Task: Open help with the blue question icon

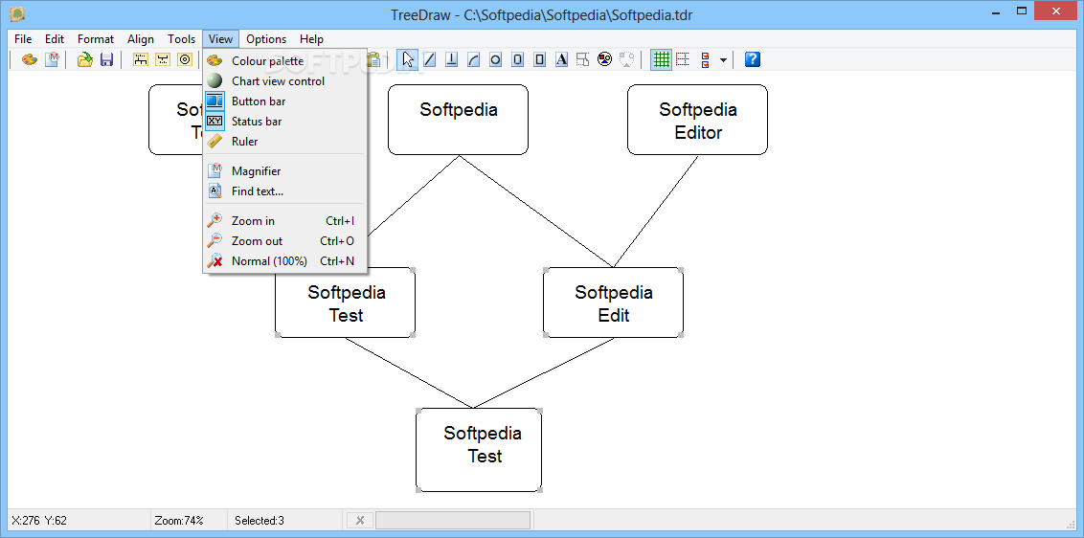Action: click(752, 59)
